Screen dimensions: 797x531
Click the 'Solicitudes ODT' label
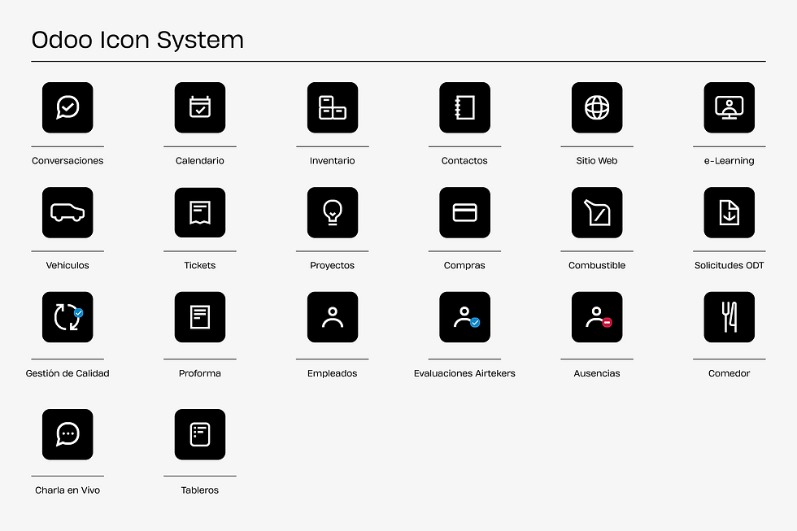pyautogui.click(x=729, y=265)
